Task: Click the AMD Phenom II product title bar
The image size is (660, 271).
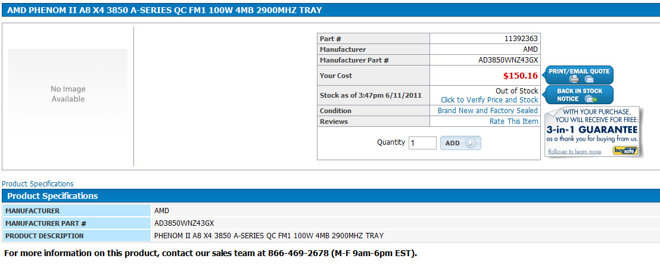Action: 331,10
